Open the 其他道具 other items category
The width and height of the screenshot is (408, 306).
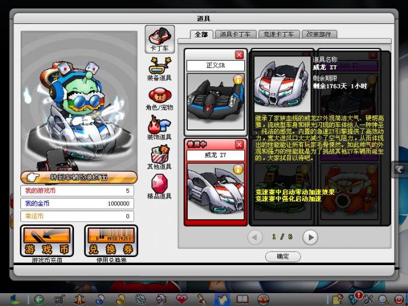click(160, 158)
